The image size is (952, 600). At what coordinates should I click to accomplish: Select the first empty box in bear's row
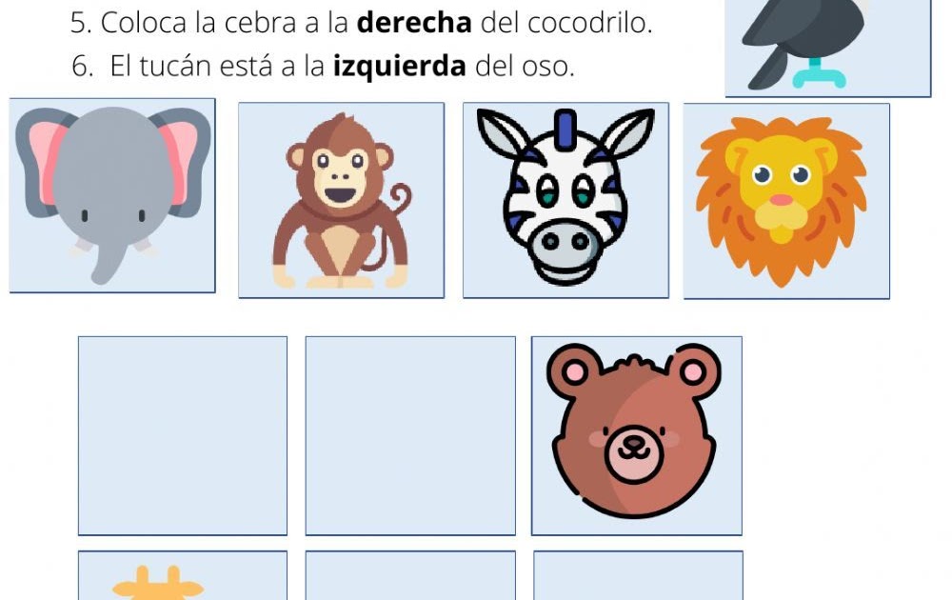(183, 436)
